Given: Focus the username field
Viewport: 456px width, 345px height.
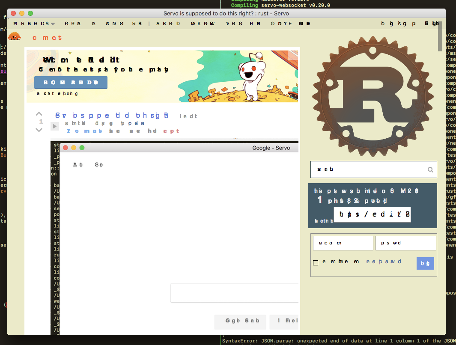Looking at the screenshot, I should point(343,243).
